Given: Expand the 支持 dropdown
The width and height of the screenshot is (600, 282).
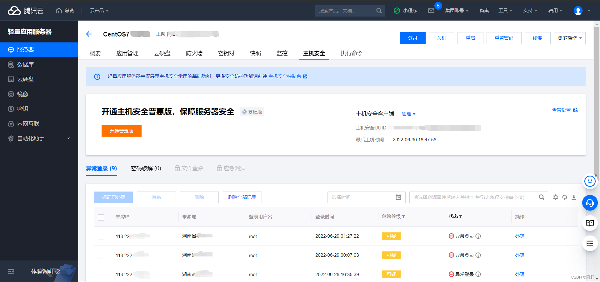Looking at the screenshot, I should pos(530,11).
